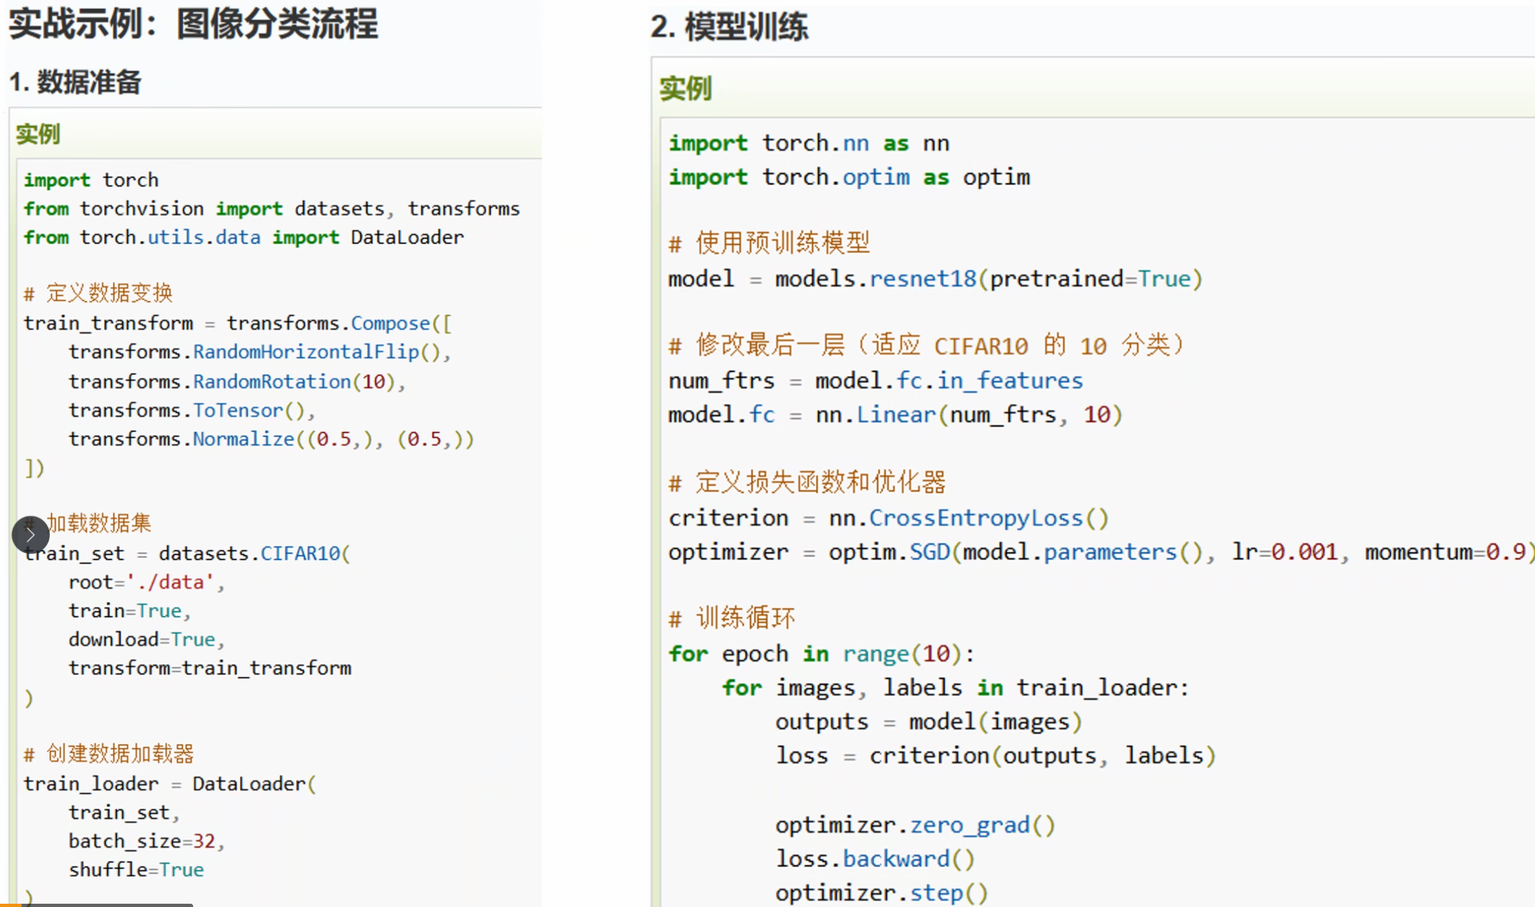Click 'resnet18' in the model definition line
Image resolution: width=1535 pixels, height=907 pixels.
coord(922,279)
